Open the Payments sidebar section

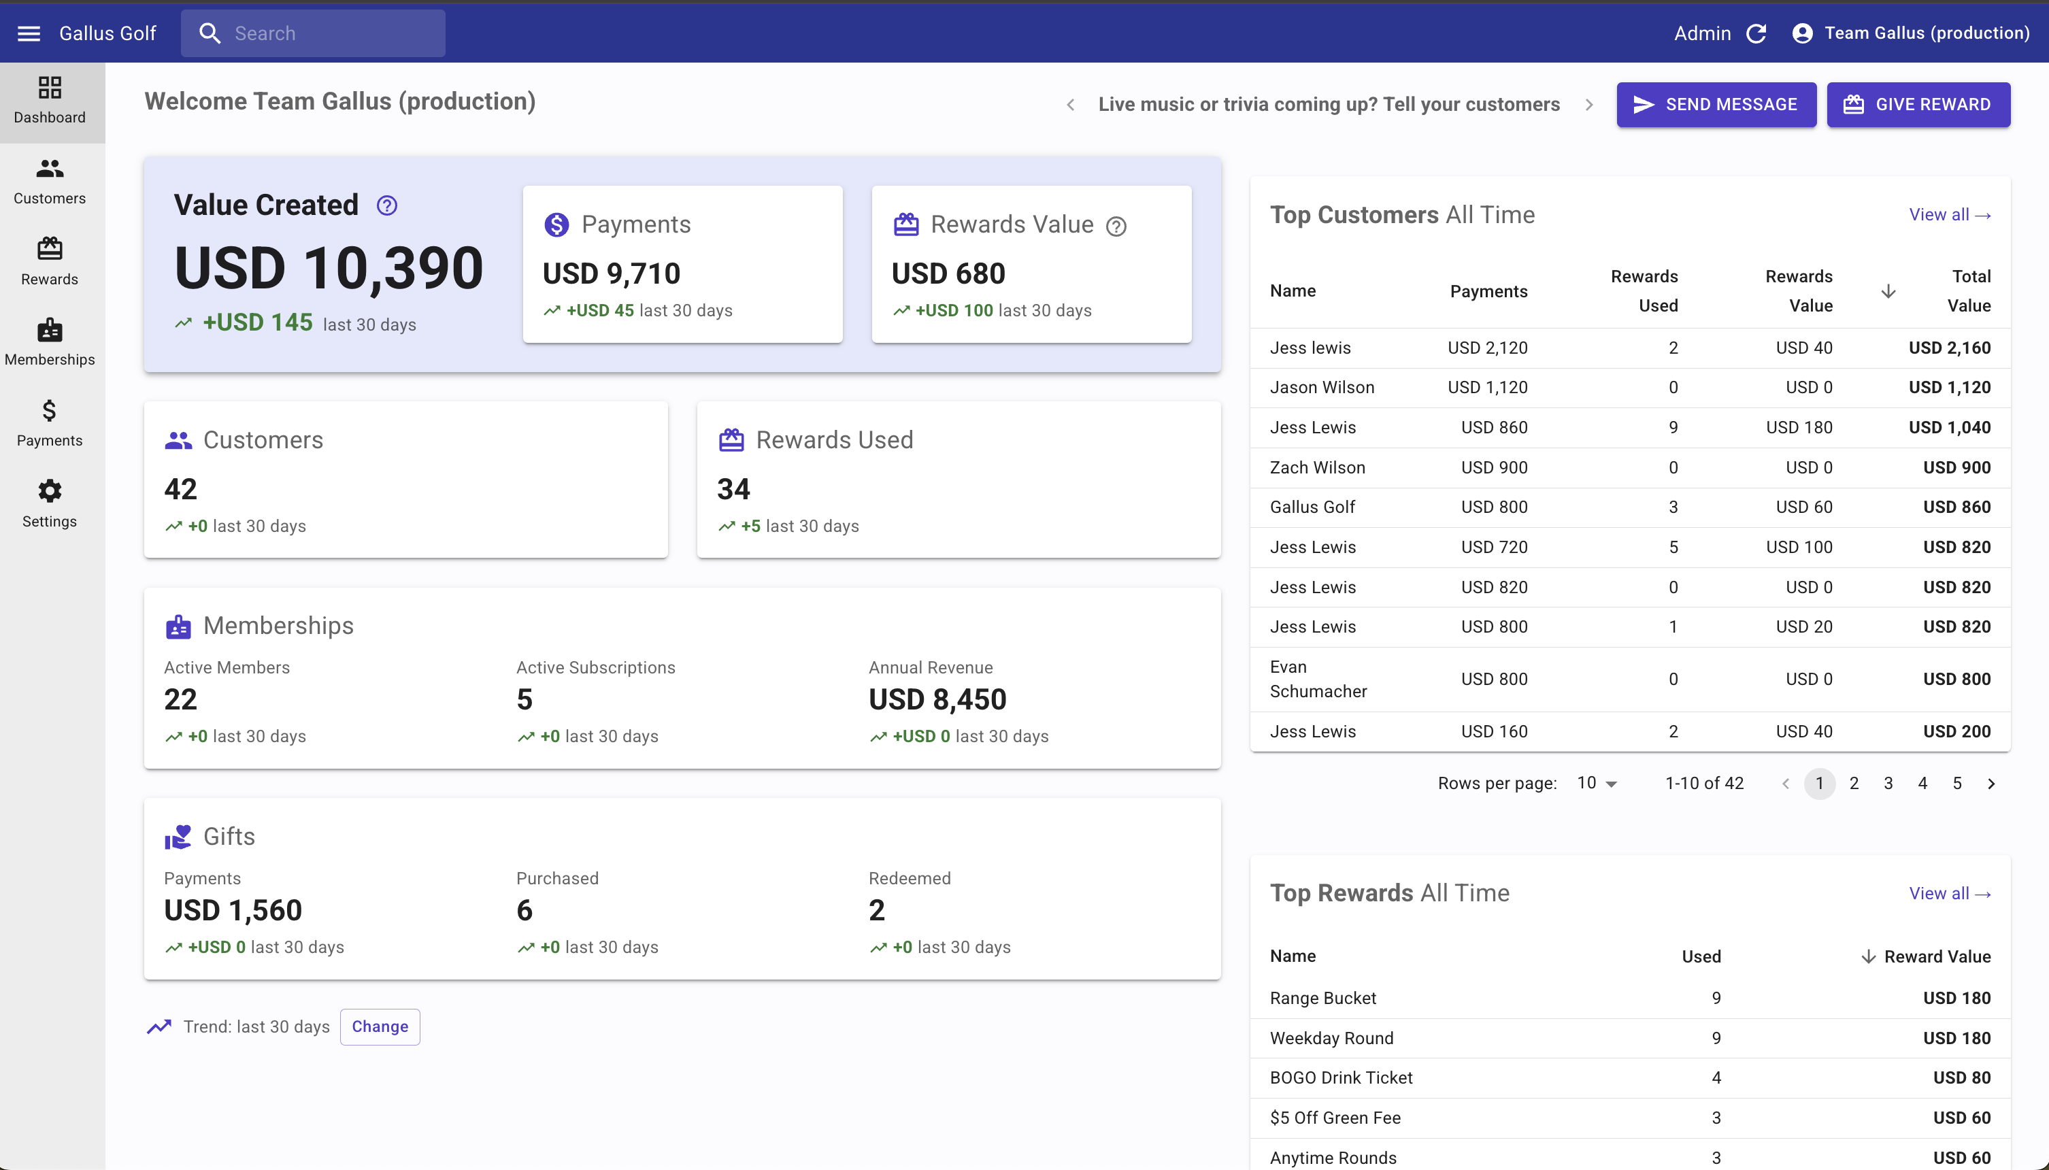[50, 424]
